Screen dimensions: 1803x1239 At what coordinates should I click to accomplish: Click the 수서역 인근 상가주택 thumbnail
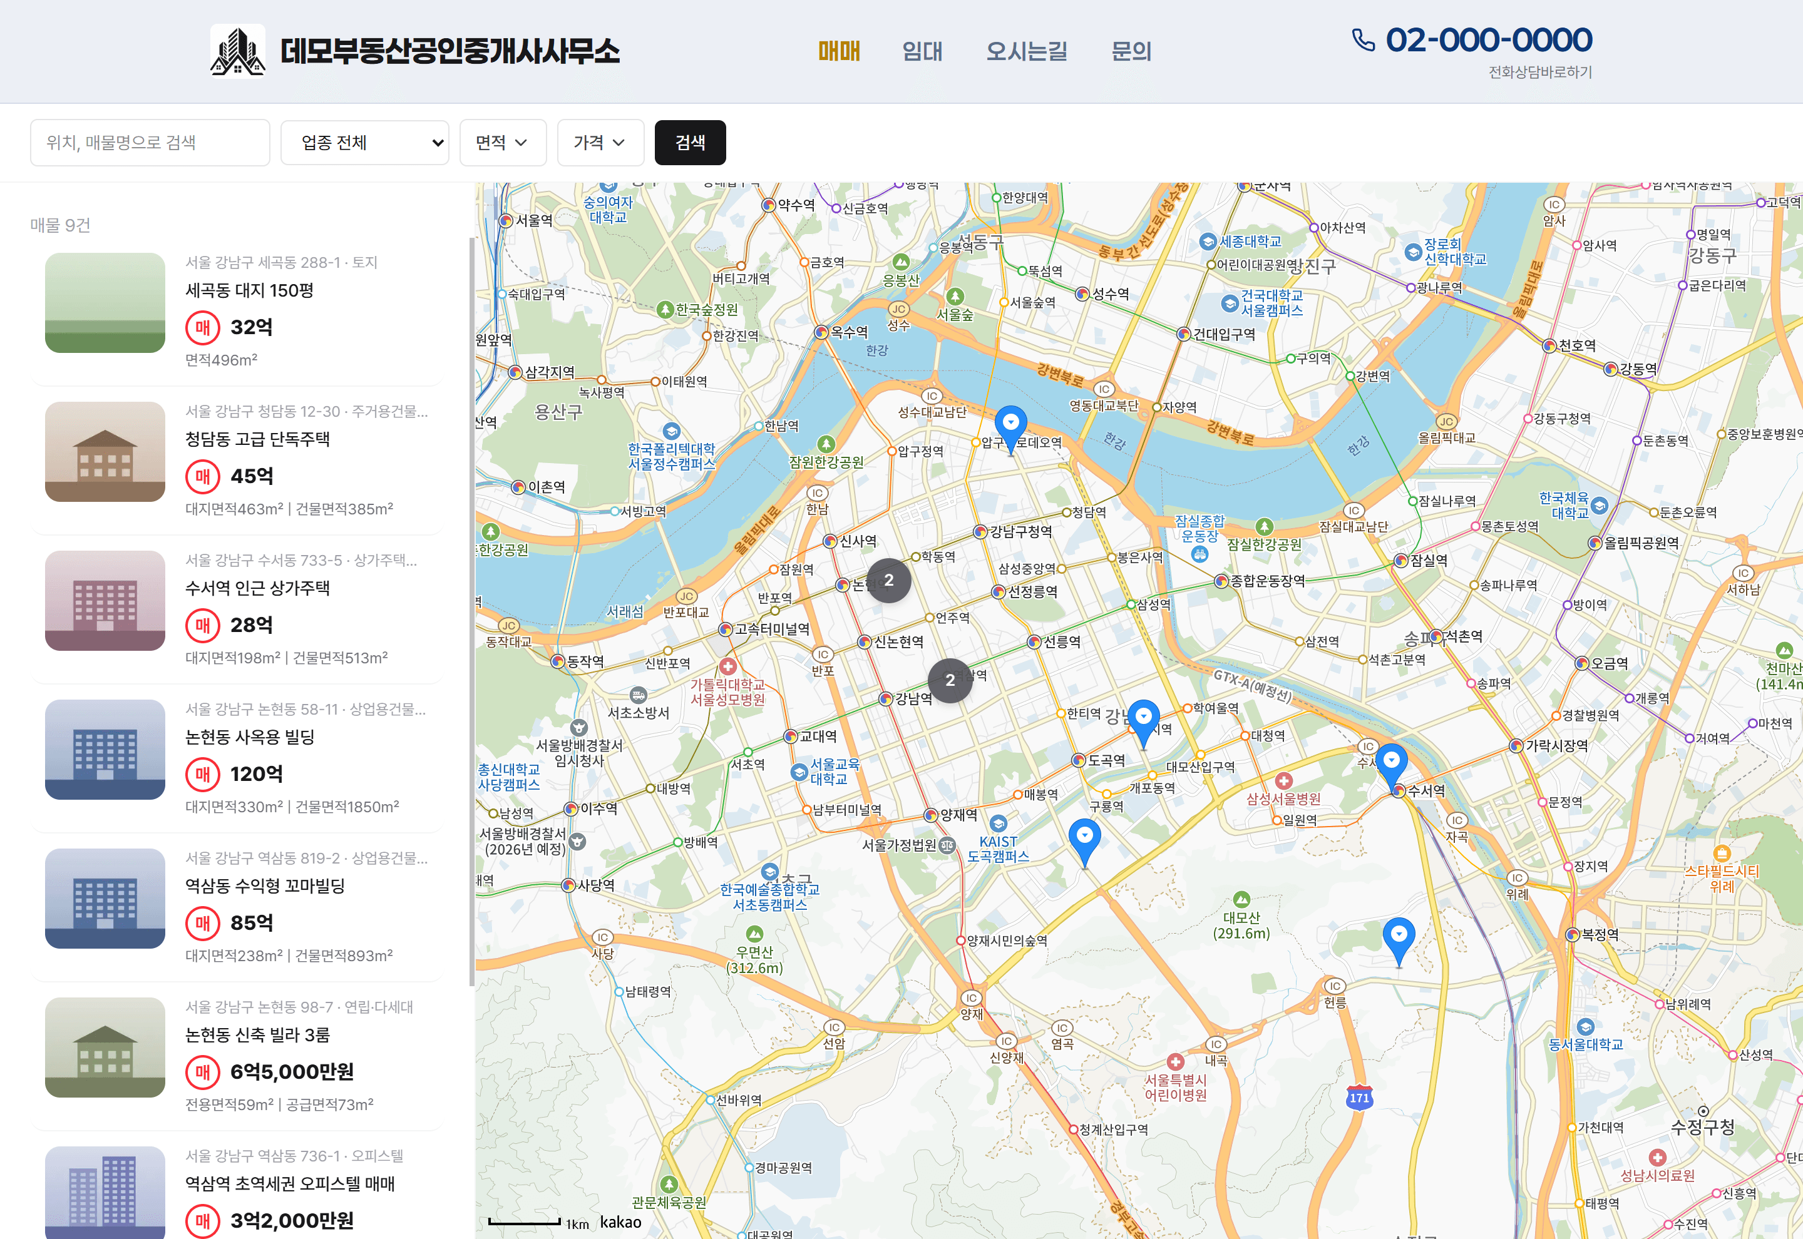click(x=105, y=601)
